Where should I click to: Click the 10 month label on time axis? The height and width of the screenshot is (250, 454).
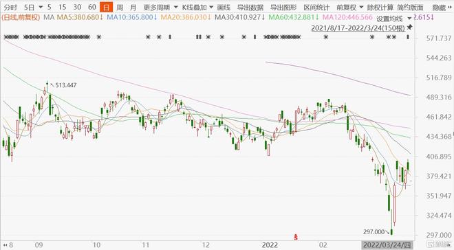(x=96, y=245)
